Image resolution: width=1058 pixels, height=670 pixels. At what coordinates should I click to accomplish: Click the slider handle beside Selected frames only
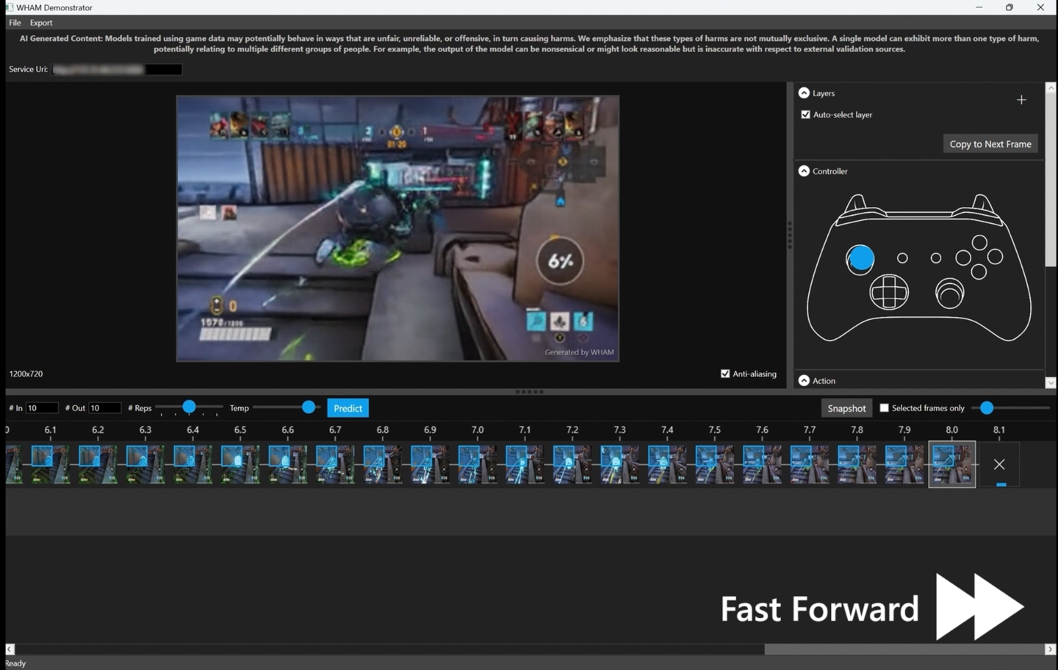click(x=987, y=407)
